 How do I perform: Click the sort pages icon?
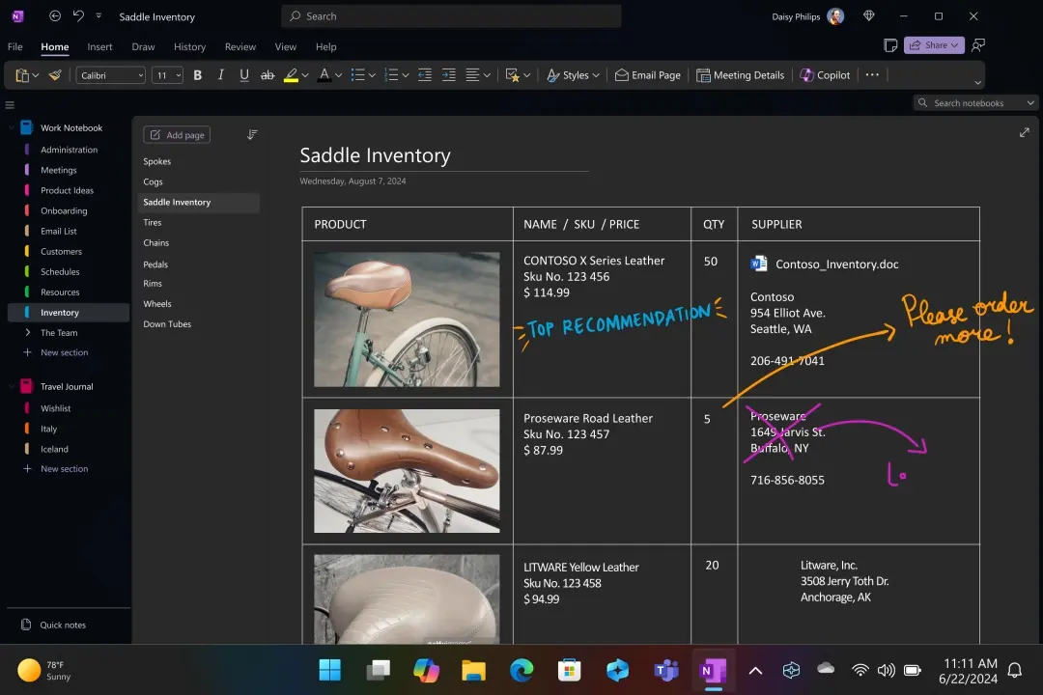point(252,135)
